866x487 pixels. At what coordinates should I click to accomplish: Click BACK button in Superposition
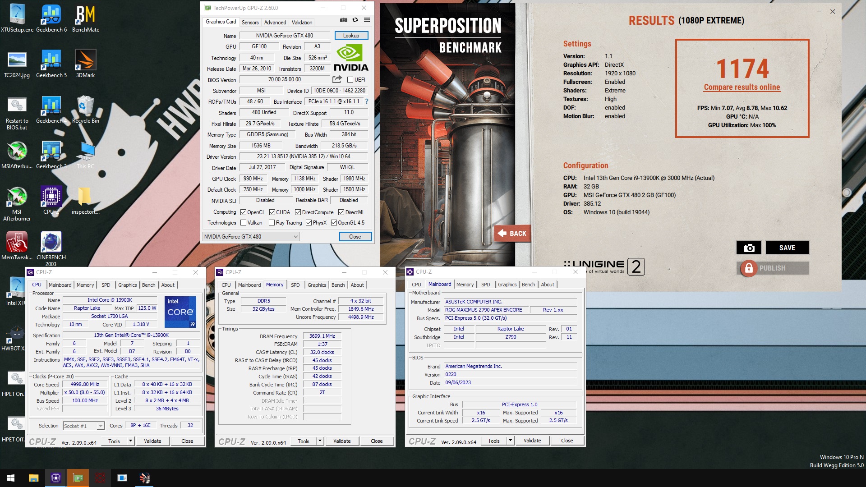[512, 234]
